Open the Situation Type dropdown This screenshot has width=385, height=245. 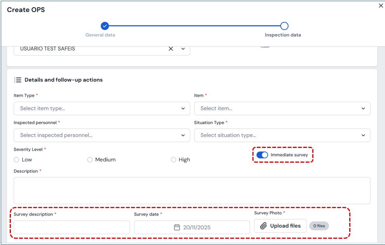282,136
